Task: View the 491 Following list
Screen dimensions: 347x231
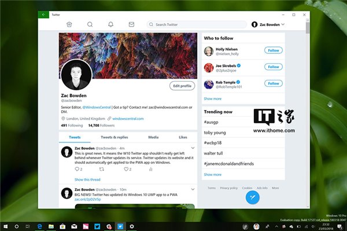Action: [72, 126]
